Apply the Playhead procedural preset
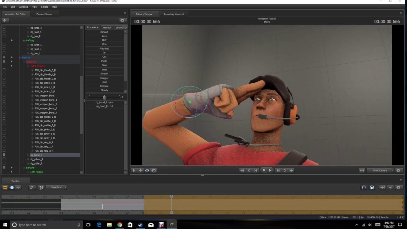407x229 pixels. tap(104, 49)
